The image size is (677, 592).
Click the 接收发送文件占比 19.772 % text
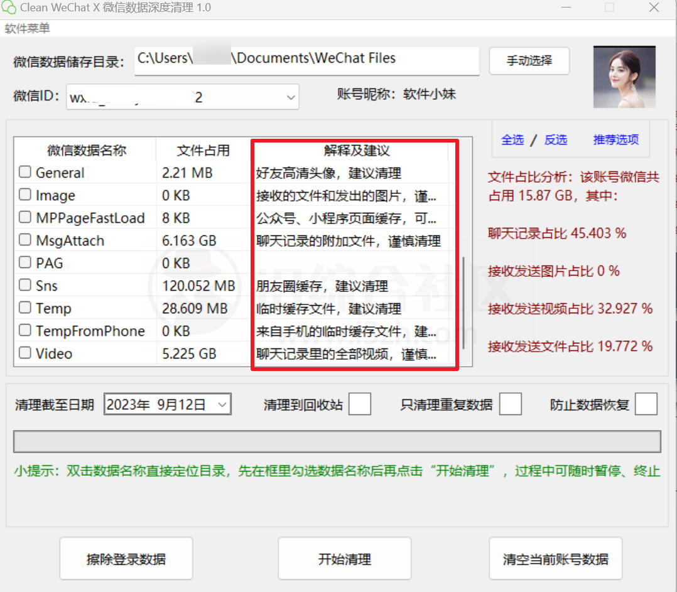570,346
